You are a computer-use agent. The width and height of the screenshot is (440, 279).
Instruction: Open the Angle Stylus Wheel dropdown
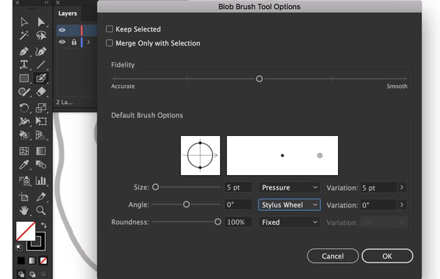[x=289, y=205]
